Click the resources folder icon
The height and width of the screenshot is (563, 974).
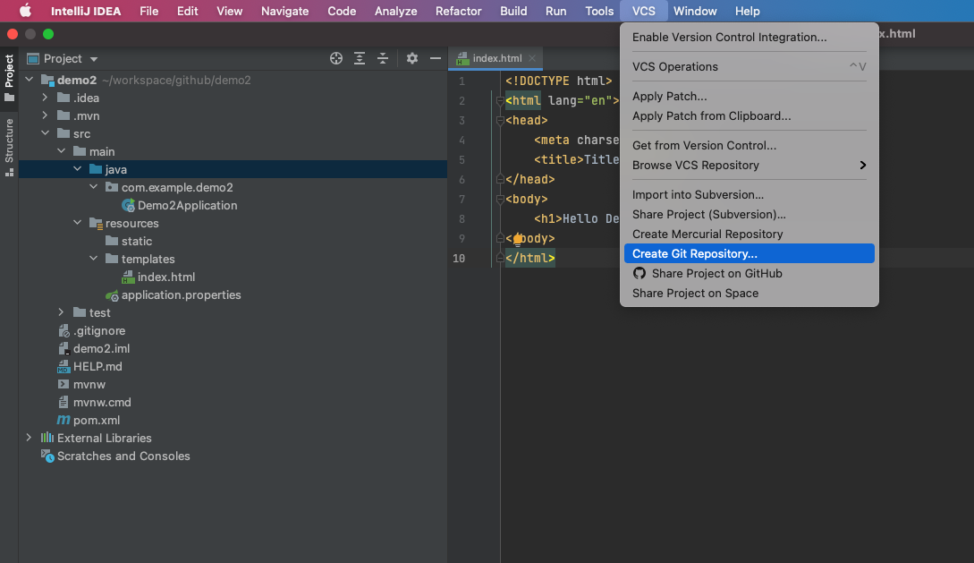(x=96, y=223)
